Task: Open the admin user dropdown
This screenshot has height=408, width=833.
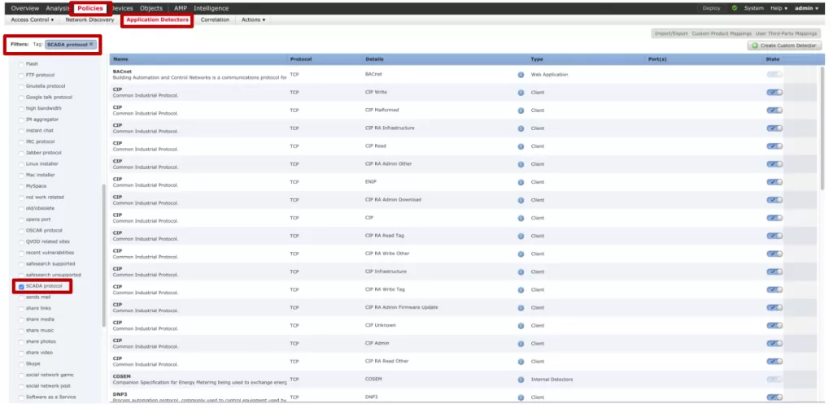Action: [x=806, y=8]
